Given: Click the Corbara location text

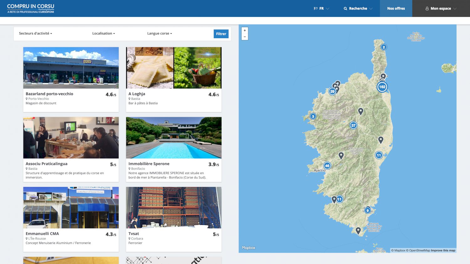Looking at the screenshot, I should coord(137,238).
